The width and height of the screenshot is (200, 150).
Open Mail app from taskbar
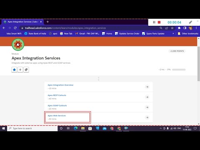pos(105,128)
